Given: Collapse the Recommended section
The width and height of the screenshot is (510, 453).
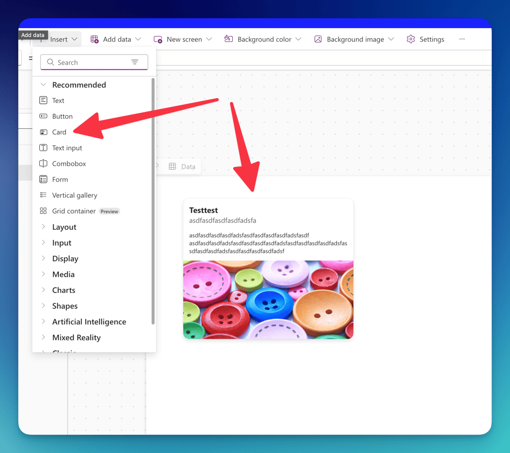Looking at the screenshot, I should click(x=44, y=85).
